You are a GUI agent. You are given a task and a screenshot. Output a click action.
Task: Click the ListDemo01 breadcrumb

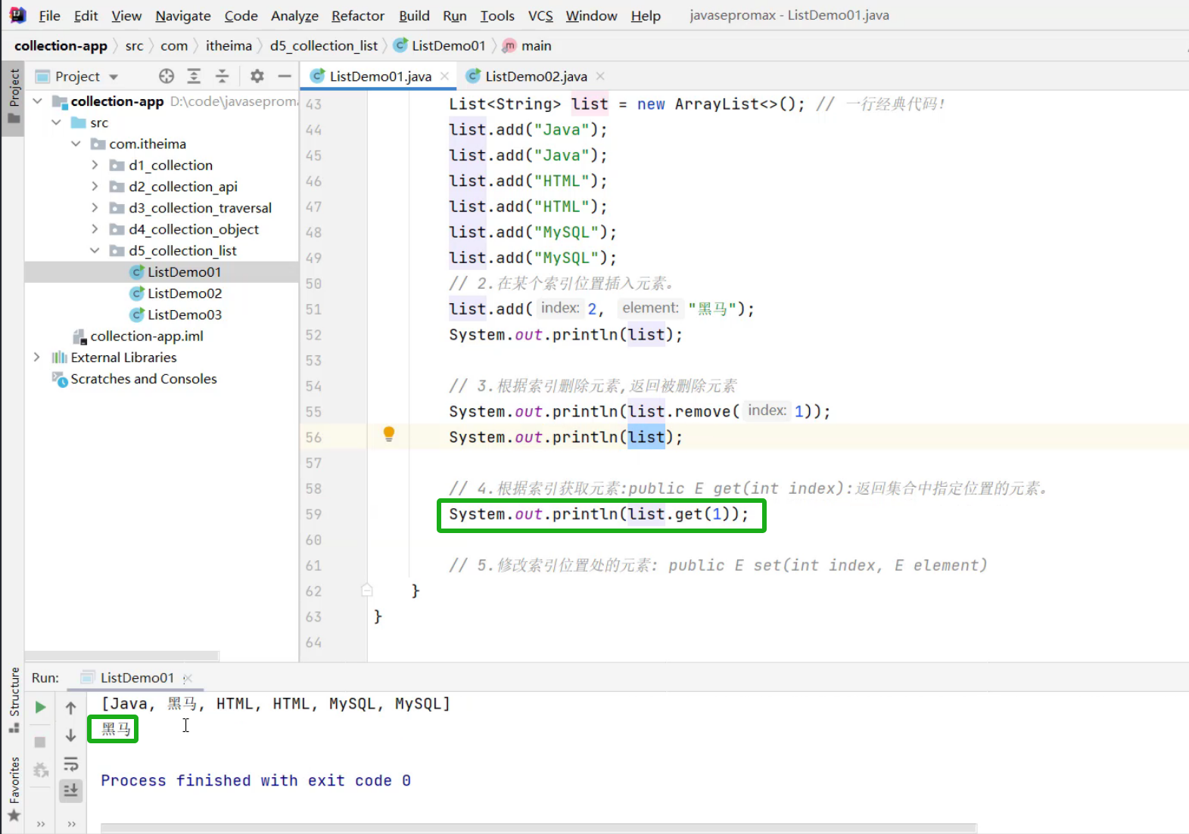440,45
